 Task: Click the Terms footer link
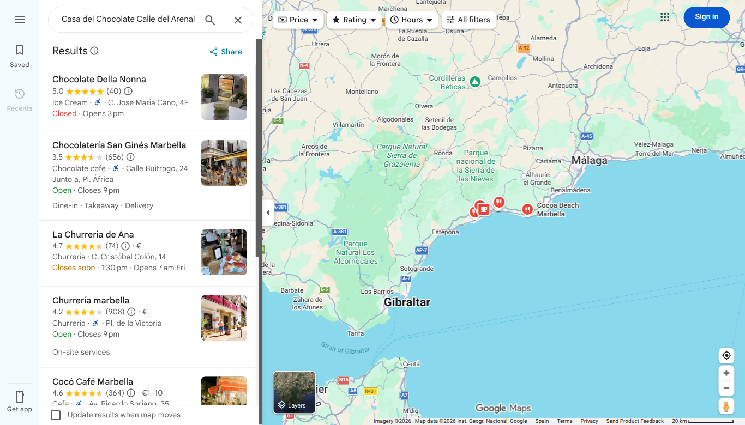(x=564, y=421)
